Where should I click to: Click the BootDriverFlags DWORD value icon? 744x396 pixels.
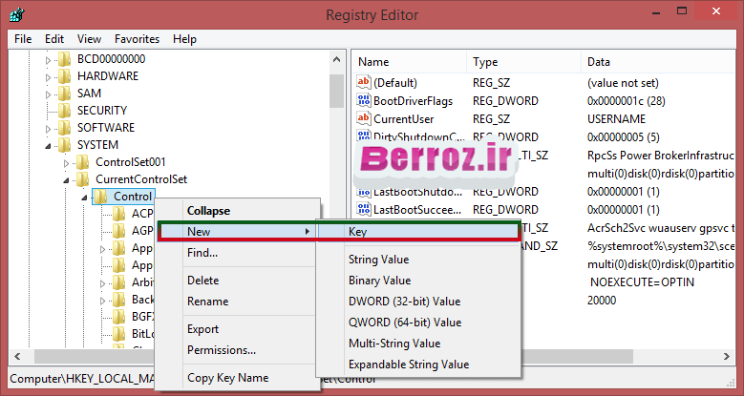point(363,101)
